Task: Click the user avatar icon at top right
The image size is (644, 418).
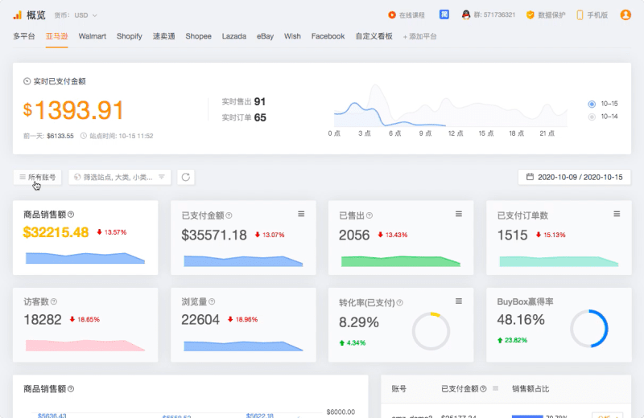Action: point(625,14)
